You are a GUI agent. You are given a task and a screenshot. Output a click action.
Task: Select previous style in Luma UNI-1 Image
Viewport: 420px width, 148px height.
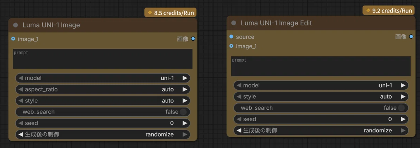21,101
